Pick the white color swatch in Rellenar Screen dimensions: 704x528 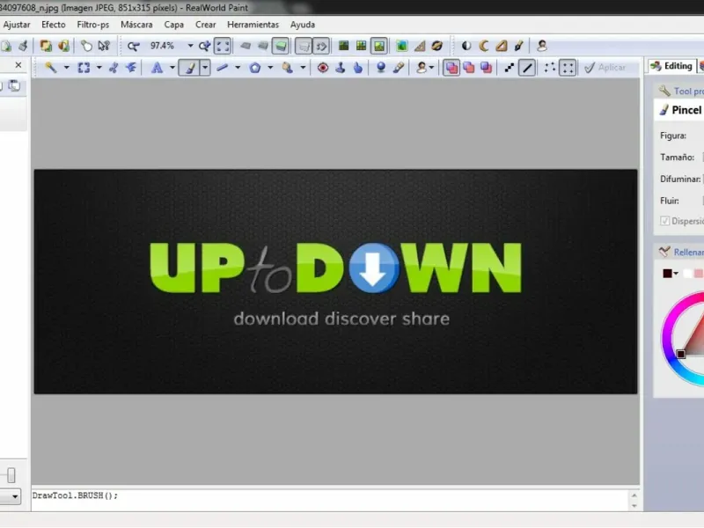(687, 274)
